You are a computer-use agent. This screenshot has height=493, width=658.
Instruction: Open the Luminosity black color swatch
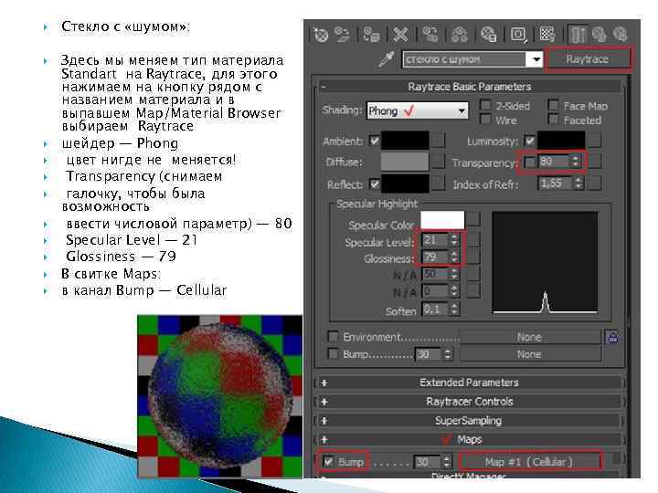click(x=561, y=140)
